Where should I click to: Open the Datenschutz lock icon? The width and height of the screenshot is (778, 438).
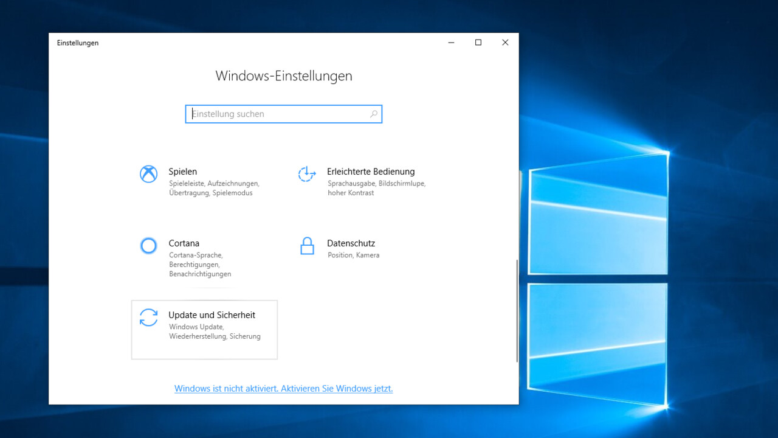[307, 246]
